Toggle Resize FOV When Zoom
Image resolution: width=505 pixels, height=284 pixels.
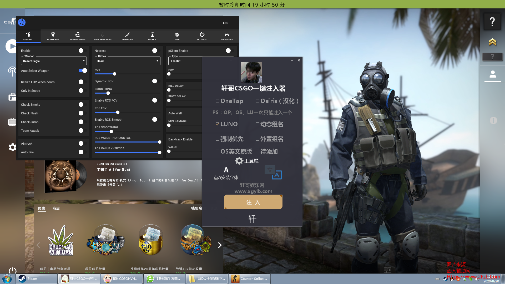[83, 82]
